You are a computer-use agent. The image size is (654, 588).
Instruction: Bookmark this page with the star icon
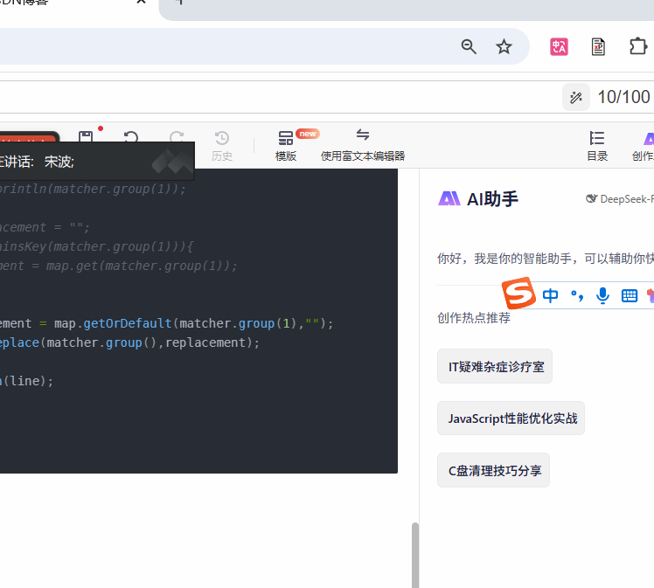(504, 46)
